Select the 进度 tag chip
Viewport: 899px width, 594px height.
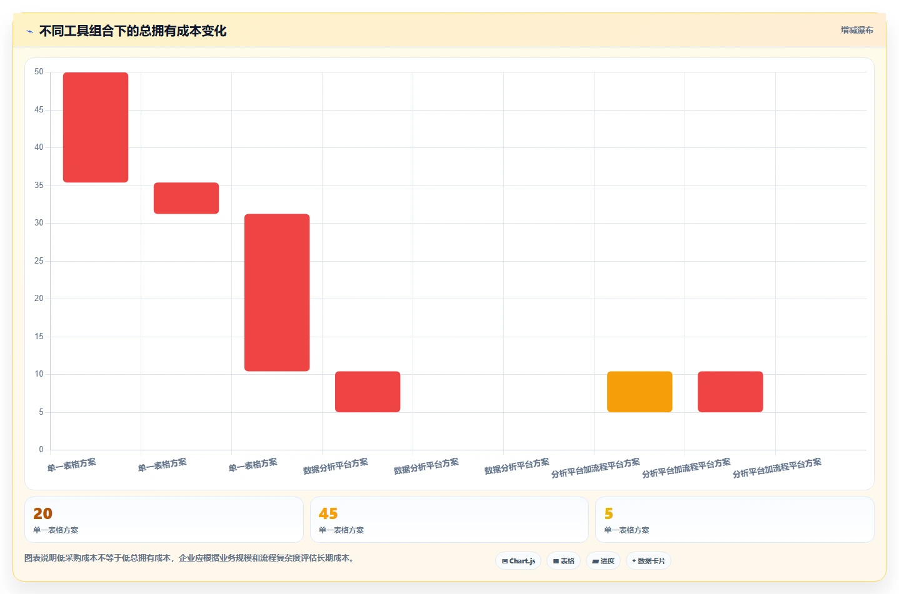603,561
